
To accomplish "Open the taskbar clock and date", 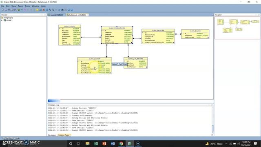I will (x=246, y=143).
